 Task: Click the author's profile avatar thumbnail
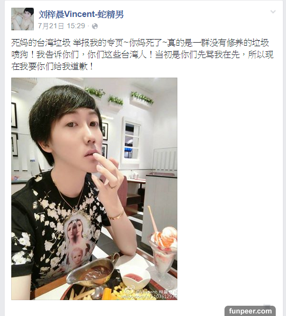[23, 19]
